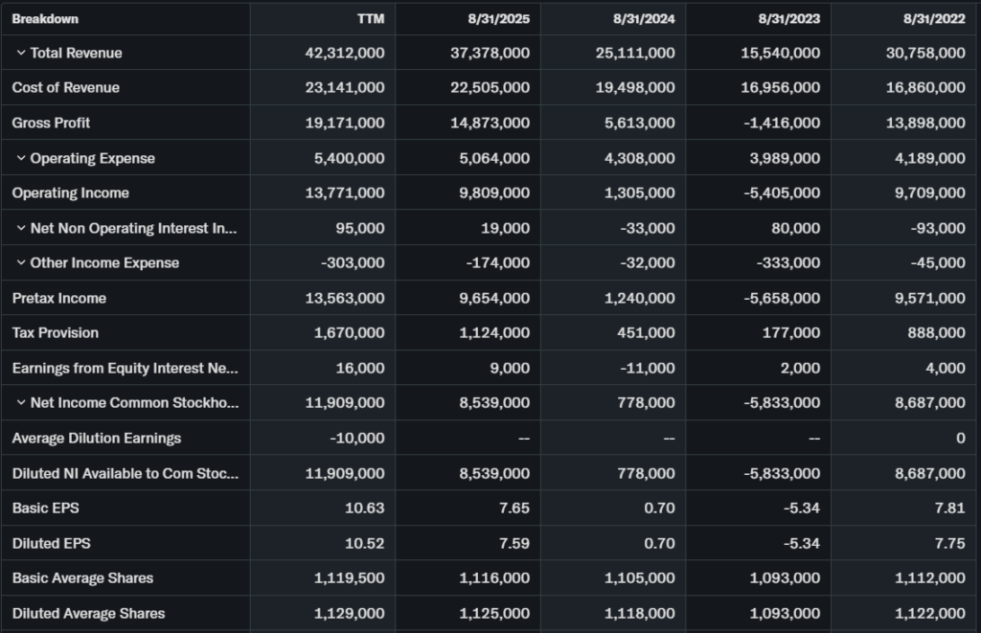This screenshot has height=633, width=981.
Task: Expand the Other Income Expense chevron
Action: 20,262
